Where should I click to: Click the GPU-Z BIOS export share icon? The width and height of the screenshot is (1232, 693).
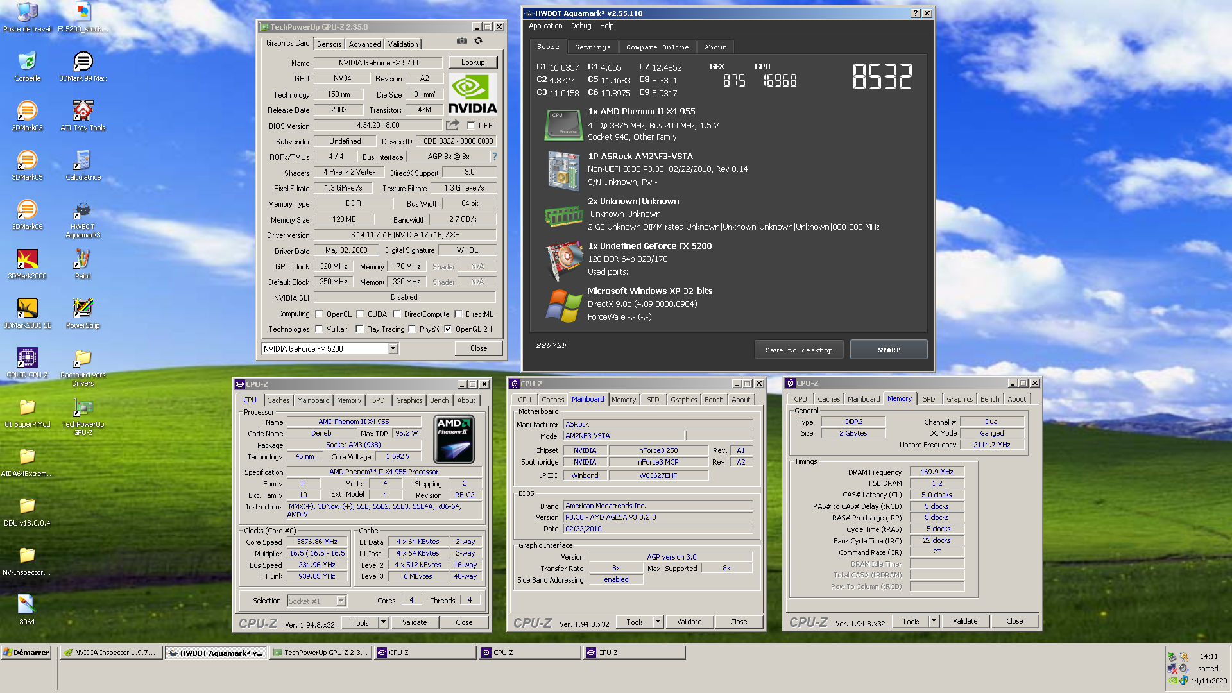coord(453,125)
